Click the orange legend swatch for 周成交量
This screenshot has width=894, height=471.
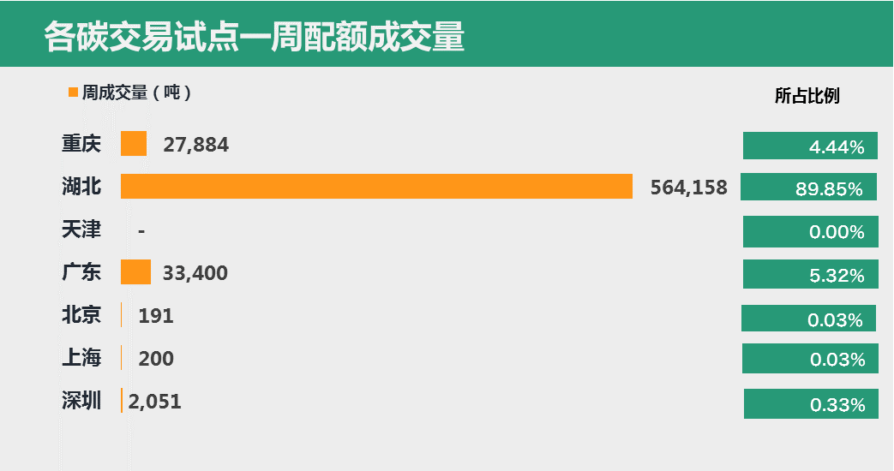(x=73, y=92)
